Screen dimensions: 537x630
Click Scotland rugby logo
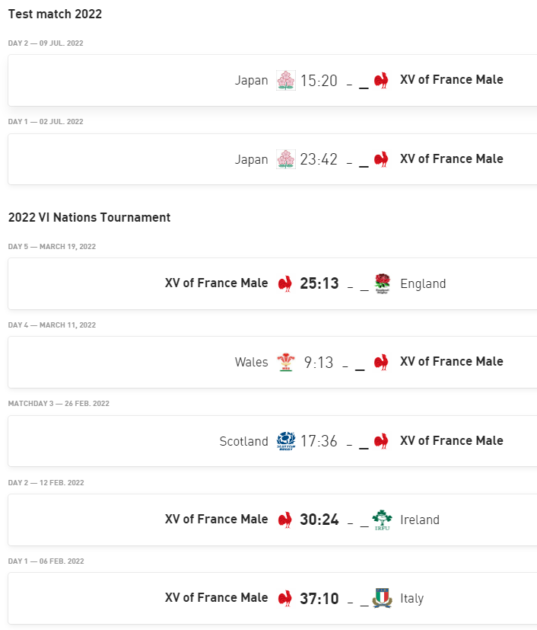(285, 441)
